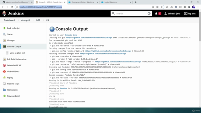Click the browser back arrow
Viewport: 201px width, 113px height.
click(3, 7)
